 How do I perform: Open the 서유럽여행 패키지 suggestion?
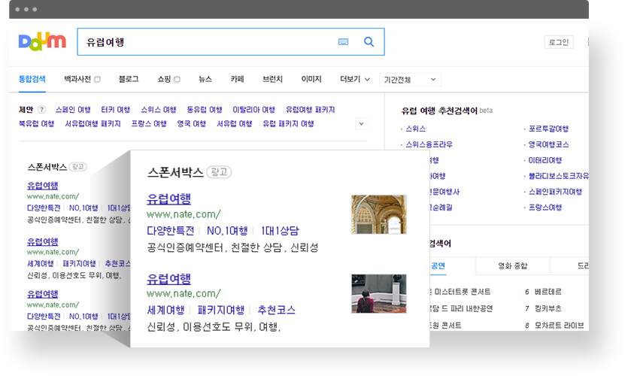coord(93,123)
